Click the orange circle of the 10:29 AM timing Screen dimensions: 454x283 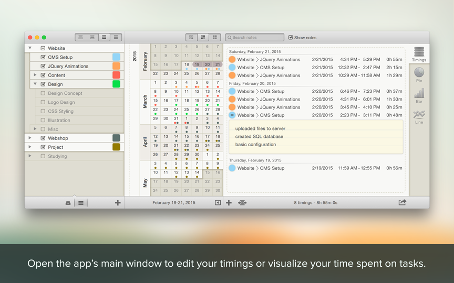(232, 75)
